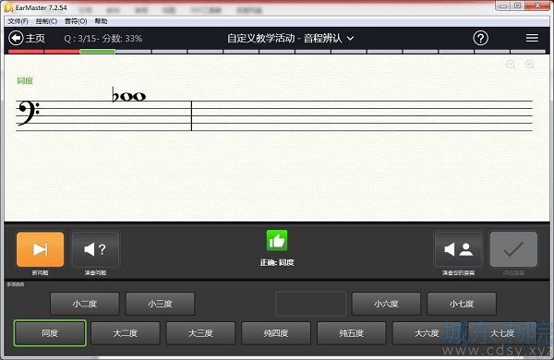554x360 pixels.
Task: Click the EarMaster app icon in titlebar
Action: coord(9,7)
